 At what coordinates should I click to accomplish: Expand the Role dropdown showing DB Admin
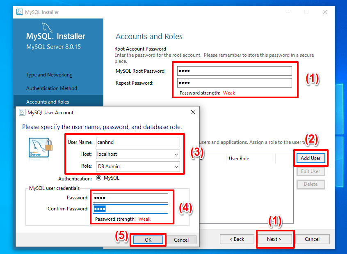pyautogui.click(x=177, y=166)
